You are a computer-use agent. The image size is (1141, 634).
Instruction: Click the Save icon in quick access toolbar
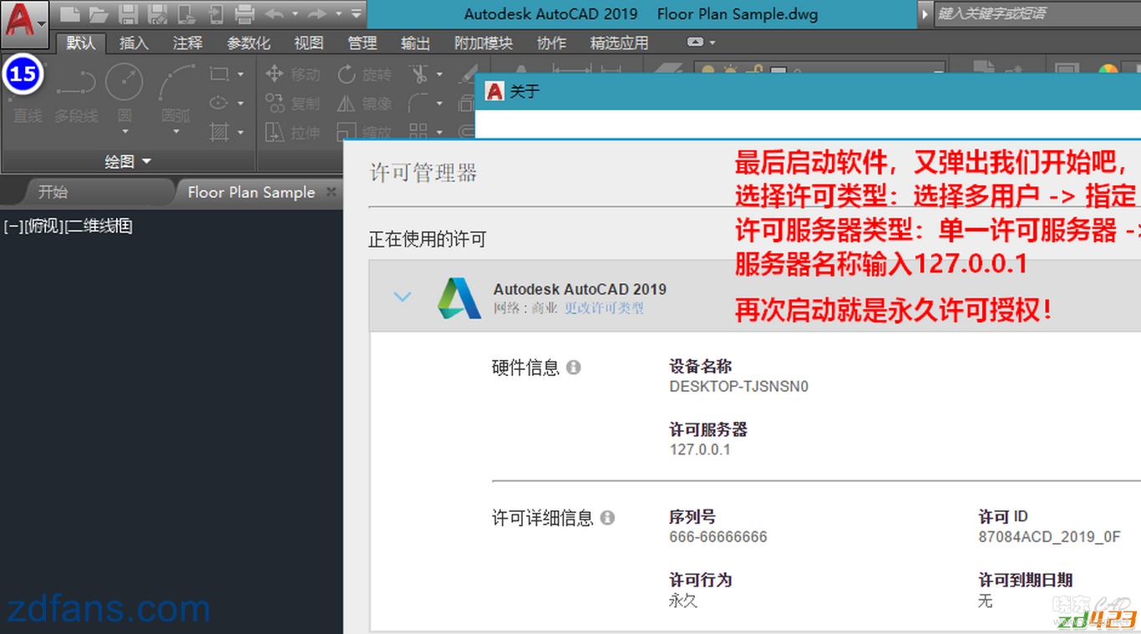(x=128, y=14)
